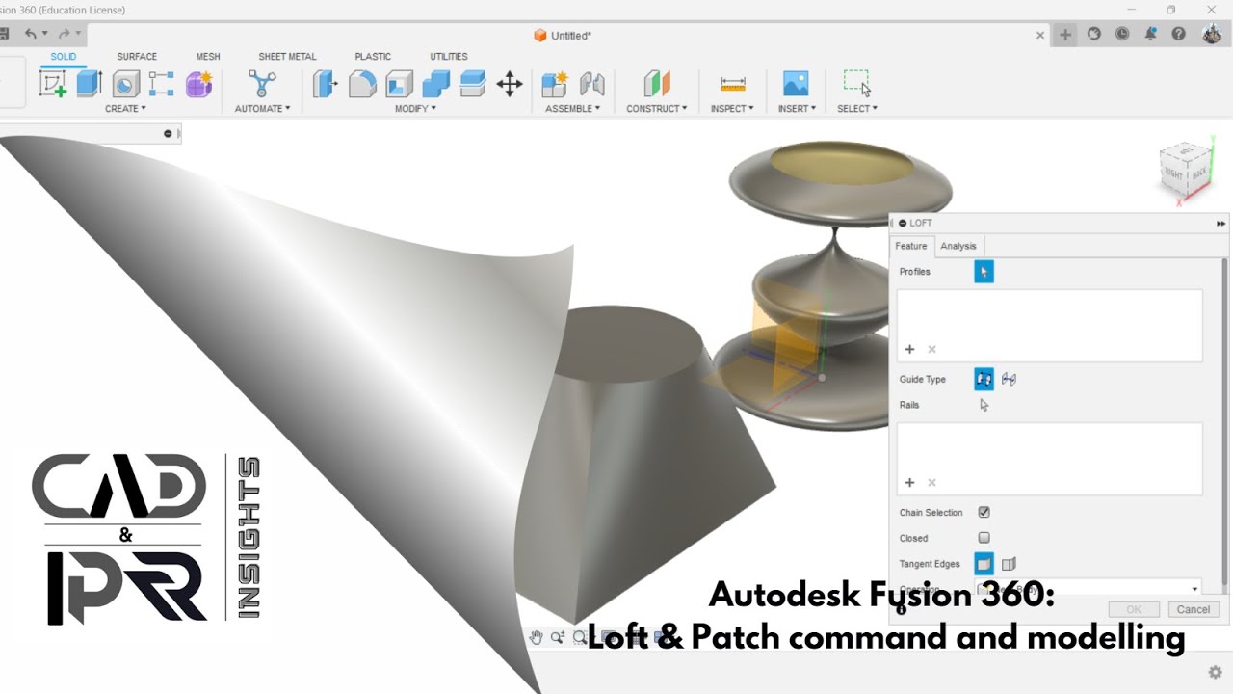This screenshot has height=694, width=1233.
Task: Click the Insert image icon
Action: [796, 84]
